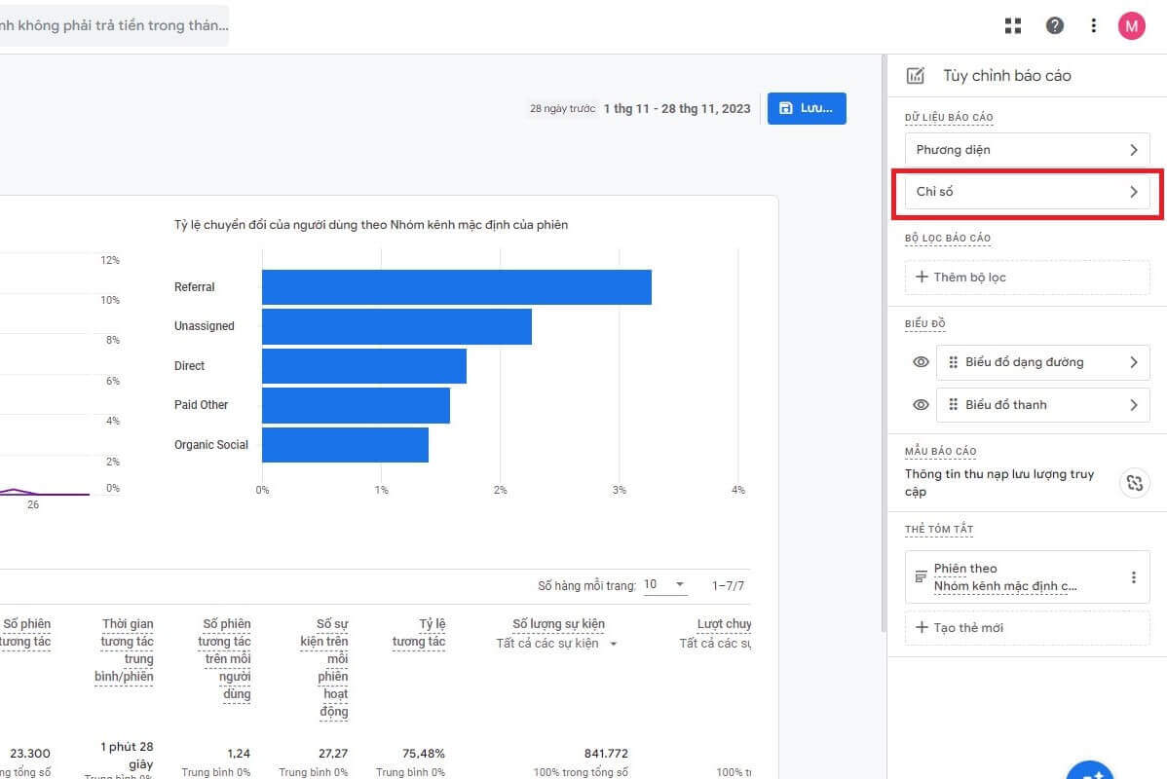
Task: Sort by Số sự kiện trên mỗi phiên hoạt động column
Action: click(x=324, y=668)
